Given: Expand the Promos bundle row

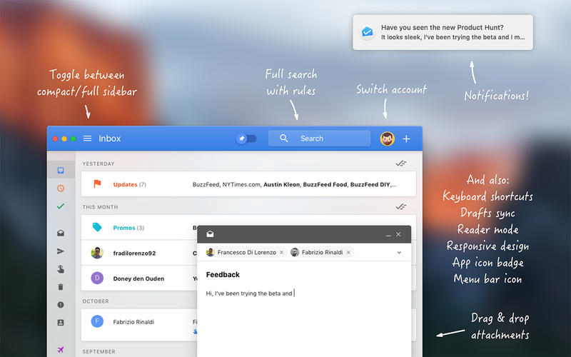Looking at the screenshot, I should [x=143, y=228].
